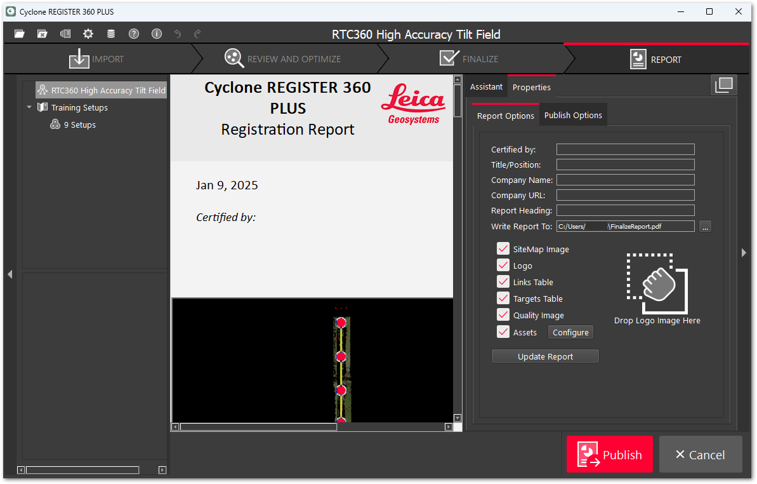Click the scanner device icon in toolbar
Screen dimensions: 757x484
[65, 34]
